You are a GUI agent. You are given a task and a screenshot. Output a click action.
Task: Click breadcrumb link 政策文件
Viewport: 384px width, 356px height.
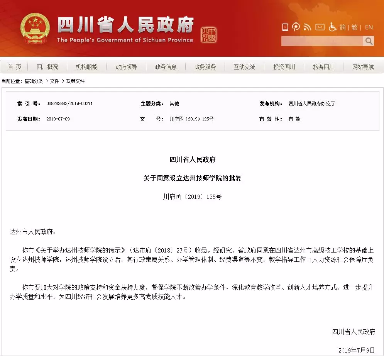click(75, 81)
